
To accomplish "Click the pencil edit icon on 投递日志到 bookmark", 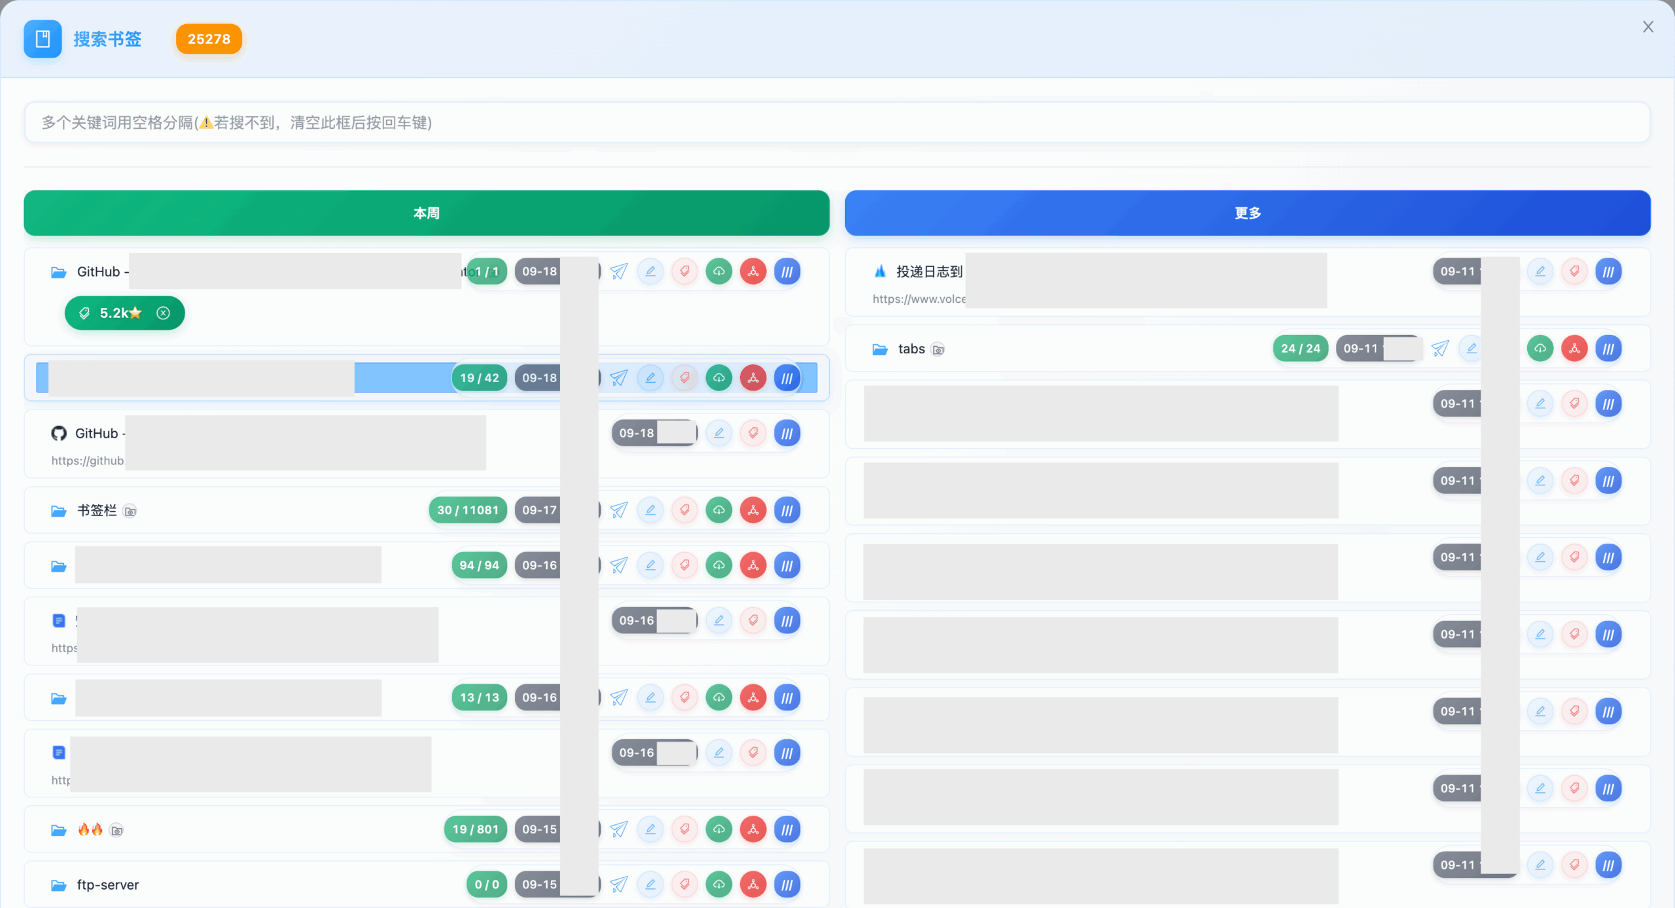I will click(x=1540, y=271).
